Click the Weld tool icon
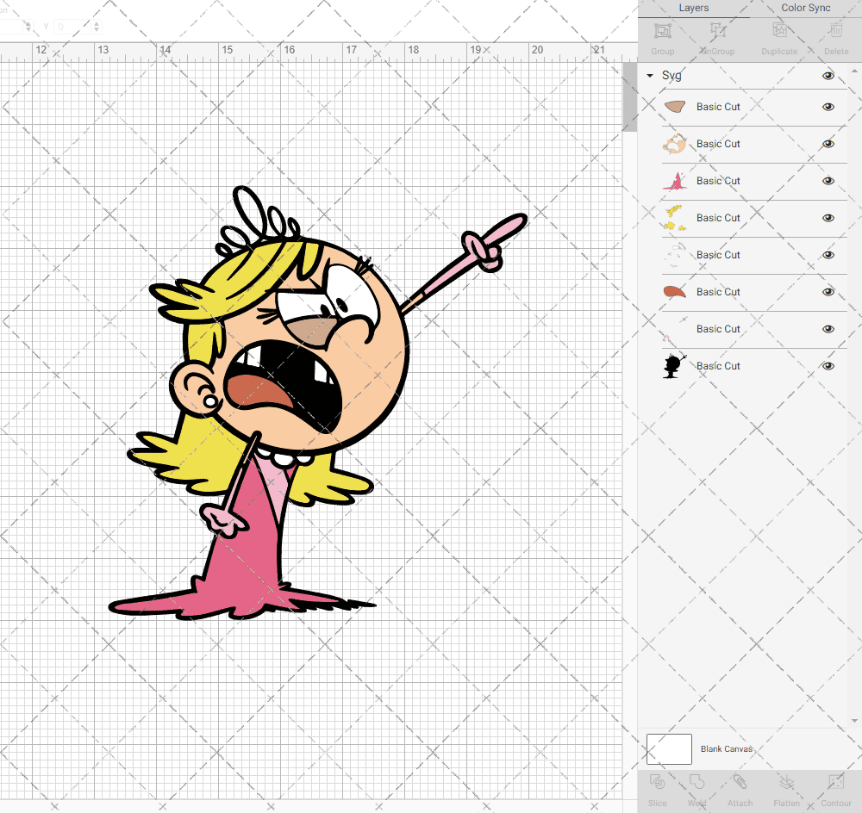Screen dimensions: 862x813 [x=696, y=782]
